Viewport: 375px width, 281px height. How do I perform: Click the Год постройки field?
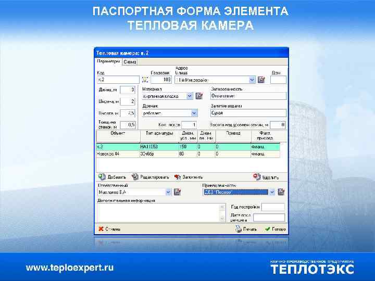[x=273, y=207]
